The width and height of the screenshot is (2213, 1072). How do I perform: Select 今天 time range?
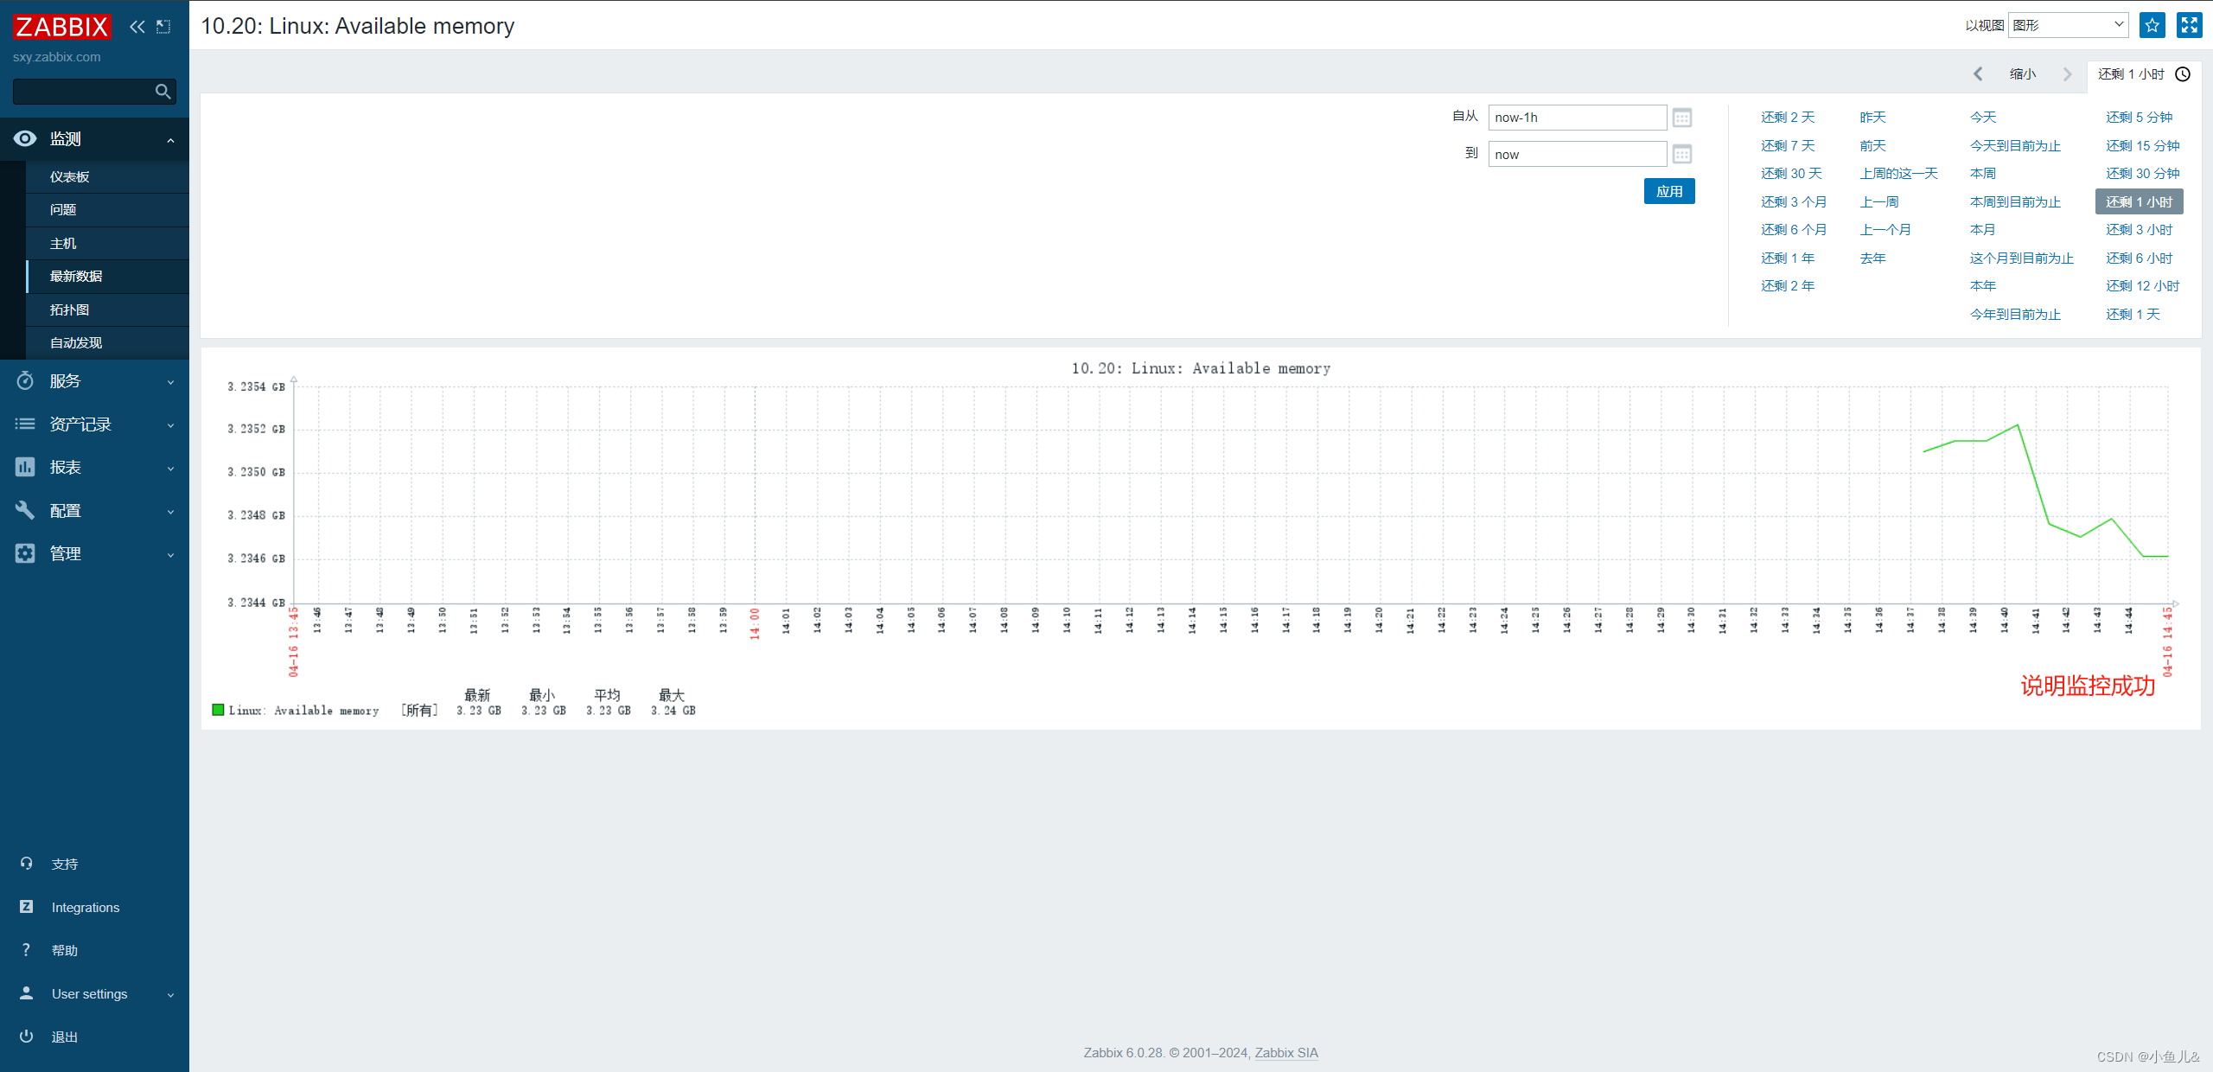pyautogui.click(x=1983, y=118)
